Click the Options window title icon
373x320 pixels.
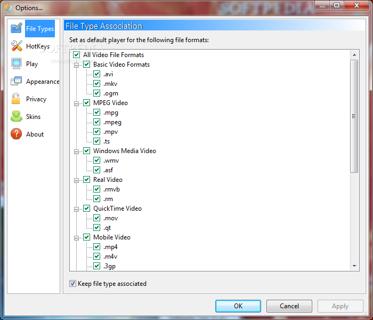(x=8, y=8)
